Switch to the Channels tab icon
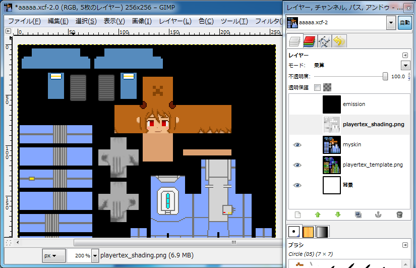This screenshot has height=268, width=416. tap(309, 41)
